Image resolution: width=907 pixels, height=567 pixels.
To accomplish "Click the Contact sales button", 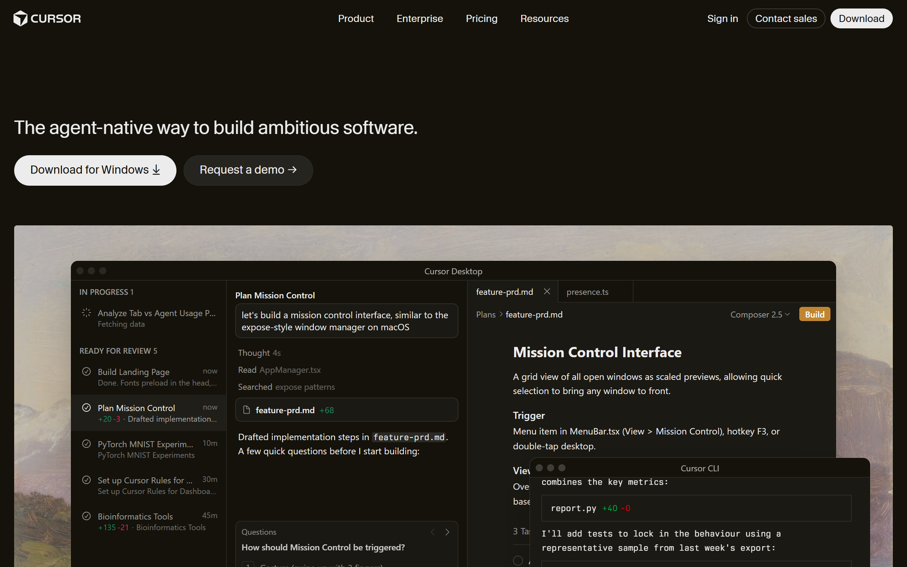I will pos(785,18).
